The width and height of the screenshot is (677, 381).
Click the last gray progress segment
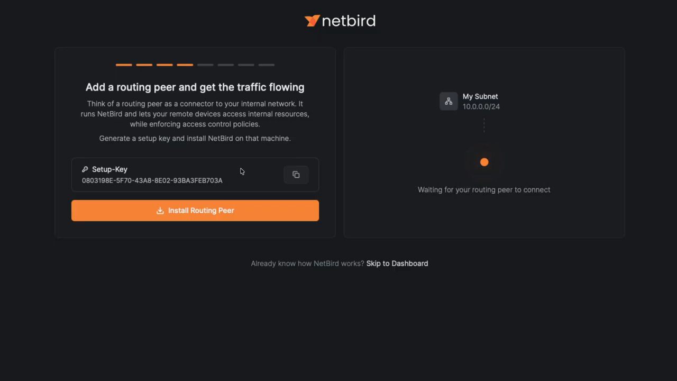pyautogui.click(x=266, y=65)
